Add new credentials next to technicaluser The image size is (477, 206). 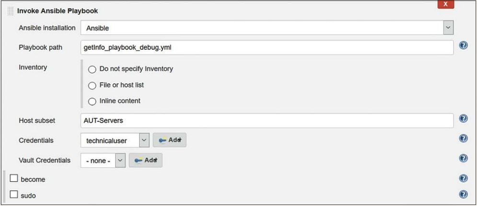(x=169, y=140)
